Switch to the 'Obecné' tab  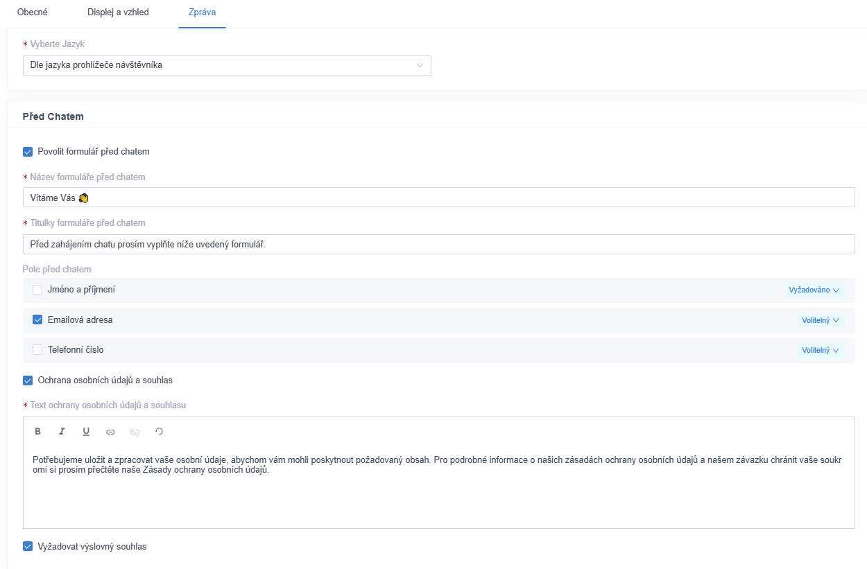coord(33,12)
